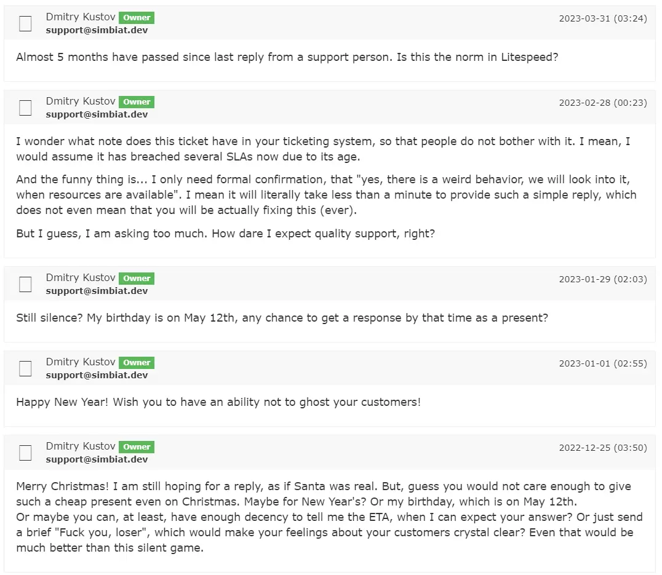Screen dimensions: 662x575
Task: Select the checkbox for the Happy New Year message
Action: [x=25, y=369]
